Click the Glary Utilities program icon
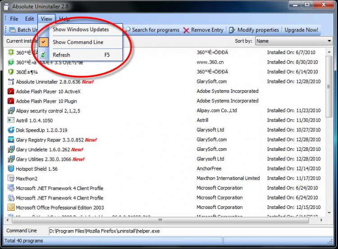Image resolution: width=338 pixels, height=249 pixels. (x=11, y=159)
